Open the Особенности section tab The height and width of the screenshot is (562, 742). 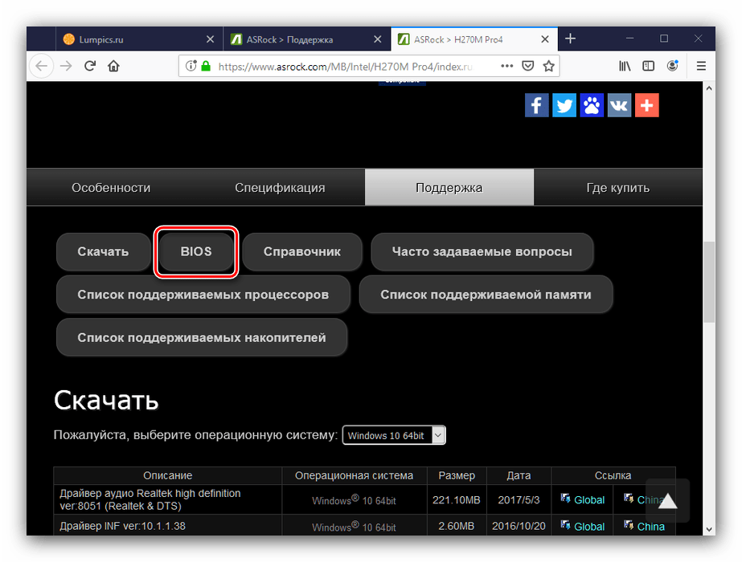111,188
